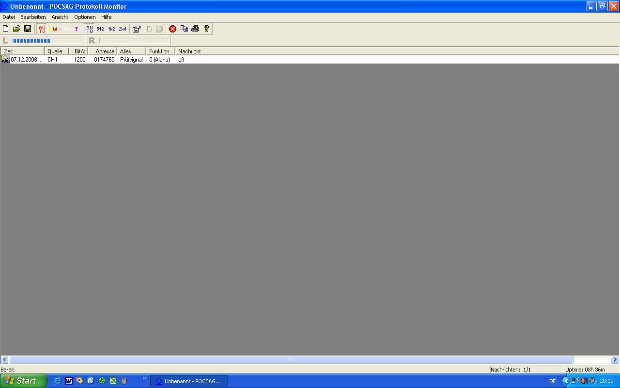Image resolution: width=620 pixels, height=388 pixels.
Task: Select the Prüfsignal message row
Action: tap(131, 60)
